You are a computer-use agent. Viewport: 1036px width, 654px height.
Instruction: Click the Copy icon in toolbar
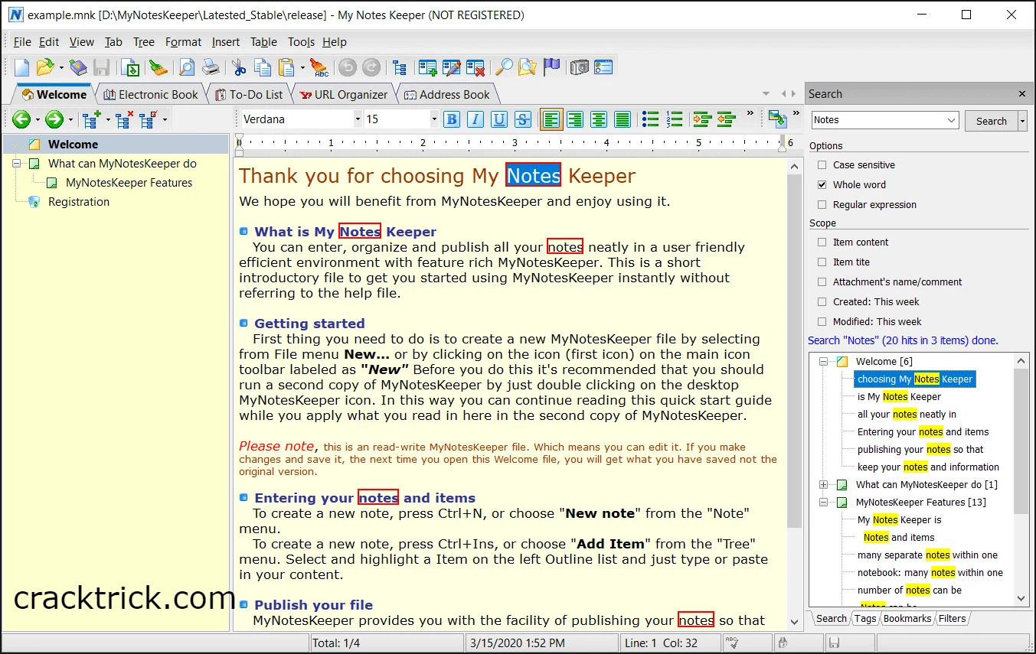tap(263, 67)
